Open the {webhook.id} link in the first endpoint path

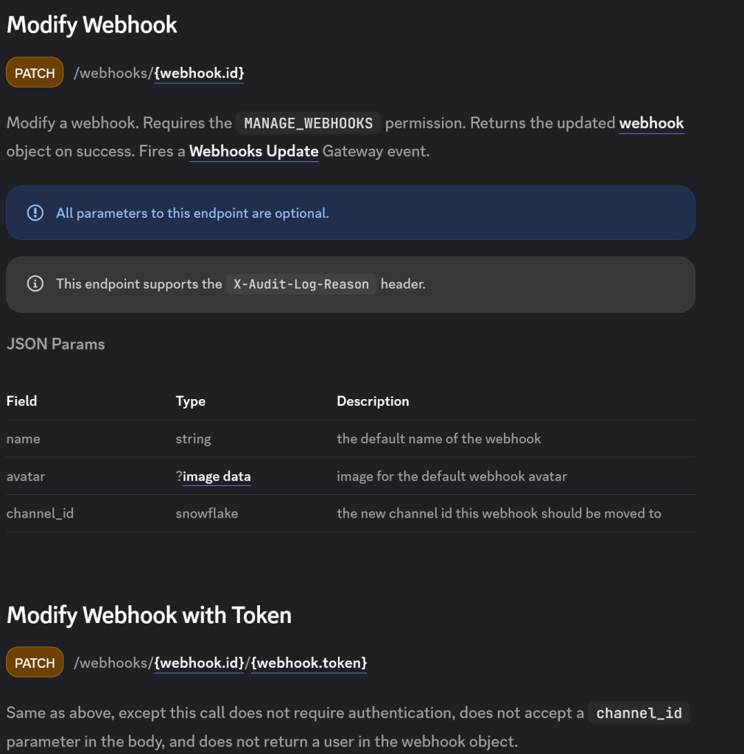(199, 73)
